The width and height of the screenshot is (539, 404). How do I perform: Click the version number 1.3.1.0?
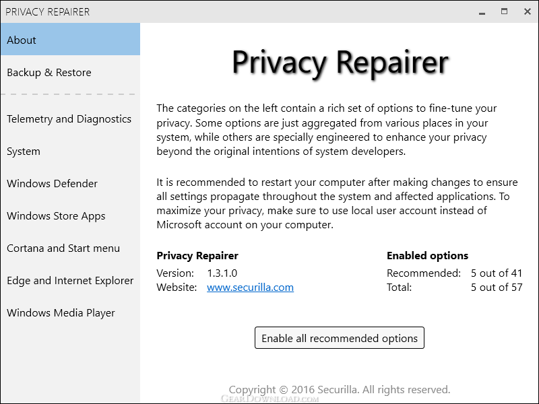pos(222,273)
